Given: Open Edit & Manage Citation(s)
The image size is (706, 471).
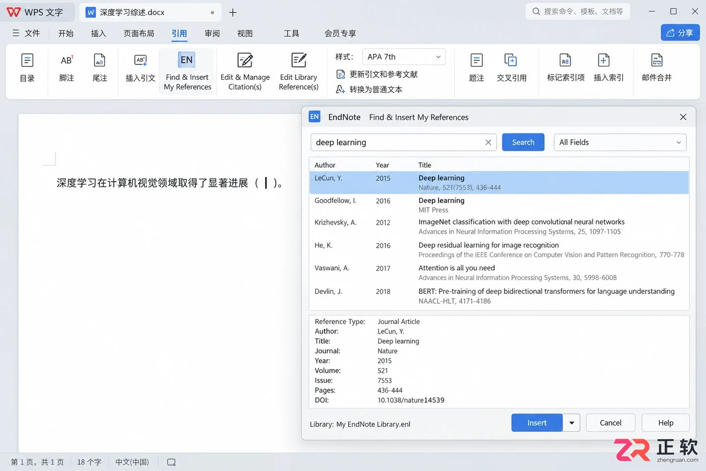Looking at the screenshot, I should [245, 72].
